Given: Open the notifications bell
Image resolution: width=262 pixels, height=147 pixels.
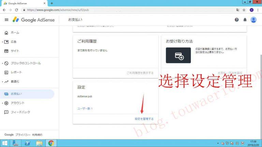Looking at the screenshot, I should 245,20.
